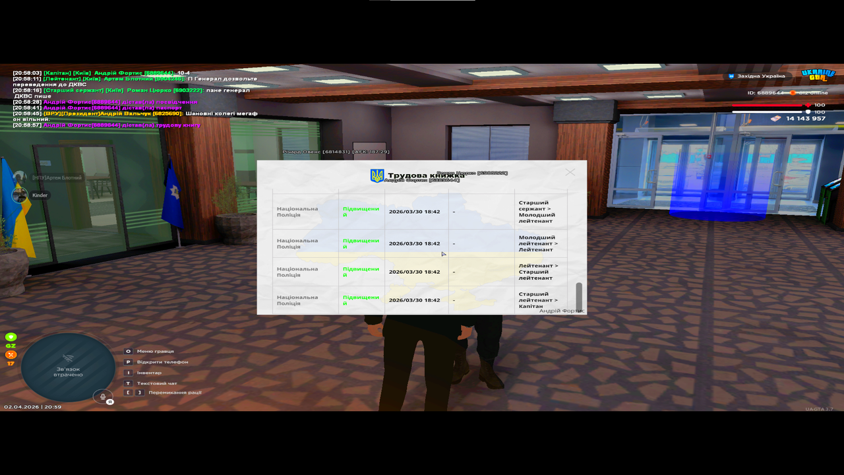
Task: Click the Перемикання рації label
Action: coord(175,393)
